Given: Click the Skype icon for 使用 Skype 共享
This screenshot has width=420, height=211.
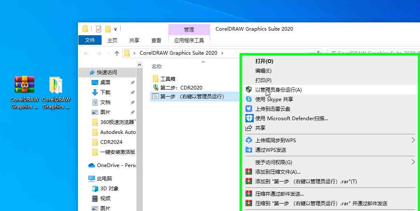Looking at the screenshot, I should [249, 99].
